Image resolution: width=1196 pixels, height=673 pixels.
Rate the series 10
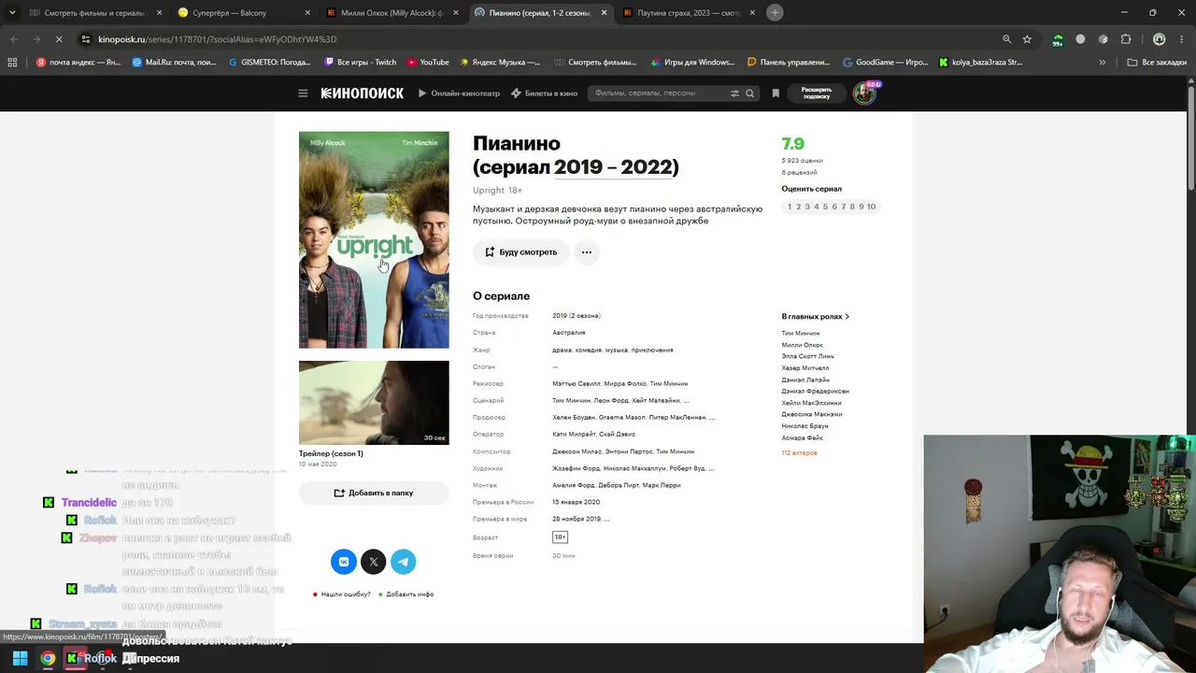[871, 207]
